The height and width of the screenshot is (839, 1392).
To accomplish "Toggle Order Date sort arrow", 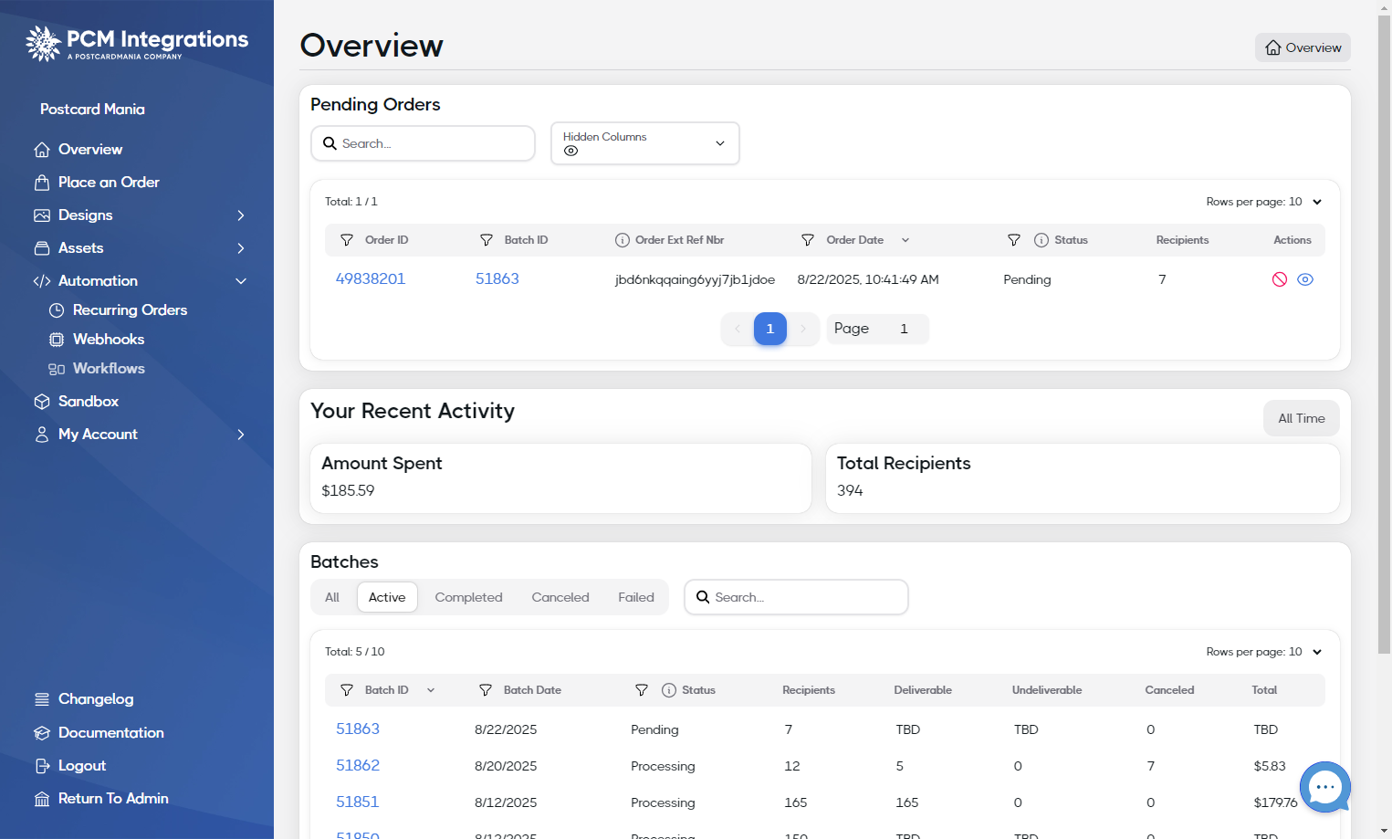I will pos(905,240).
